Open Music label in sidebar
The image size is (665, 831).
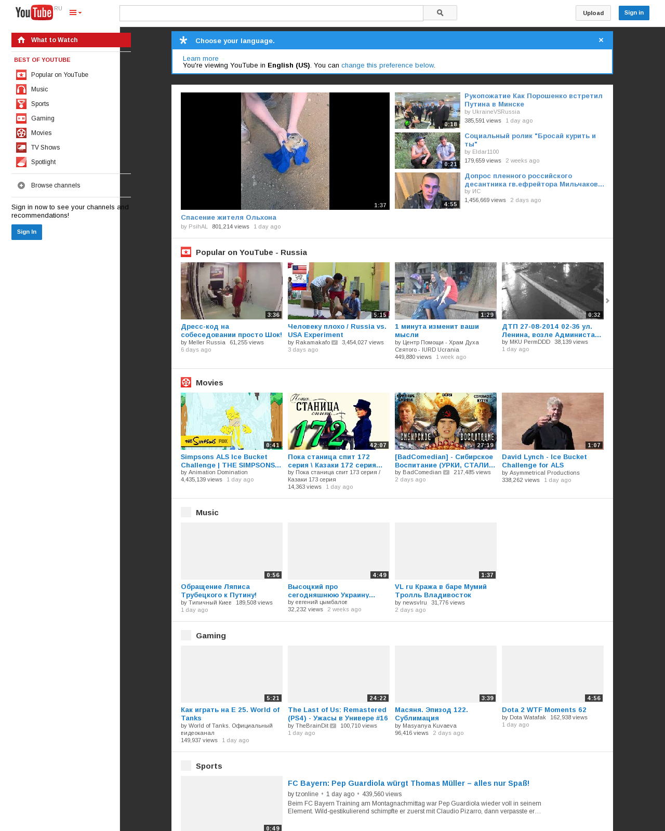[x=39, y=89]
